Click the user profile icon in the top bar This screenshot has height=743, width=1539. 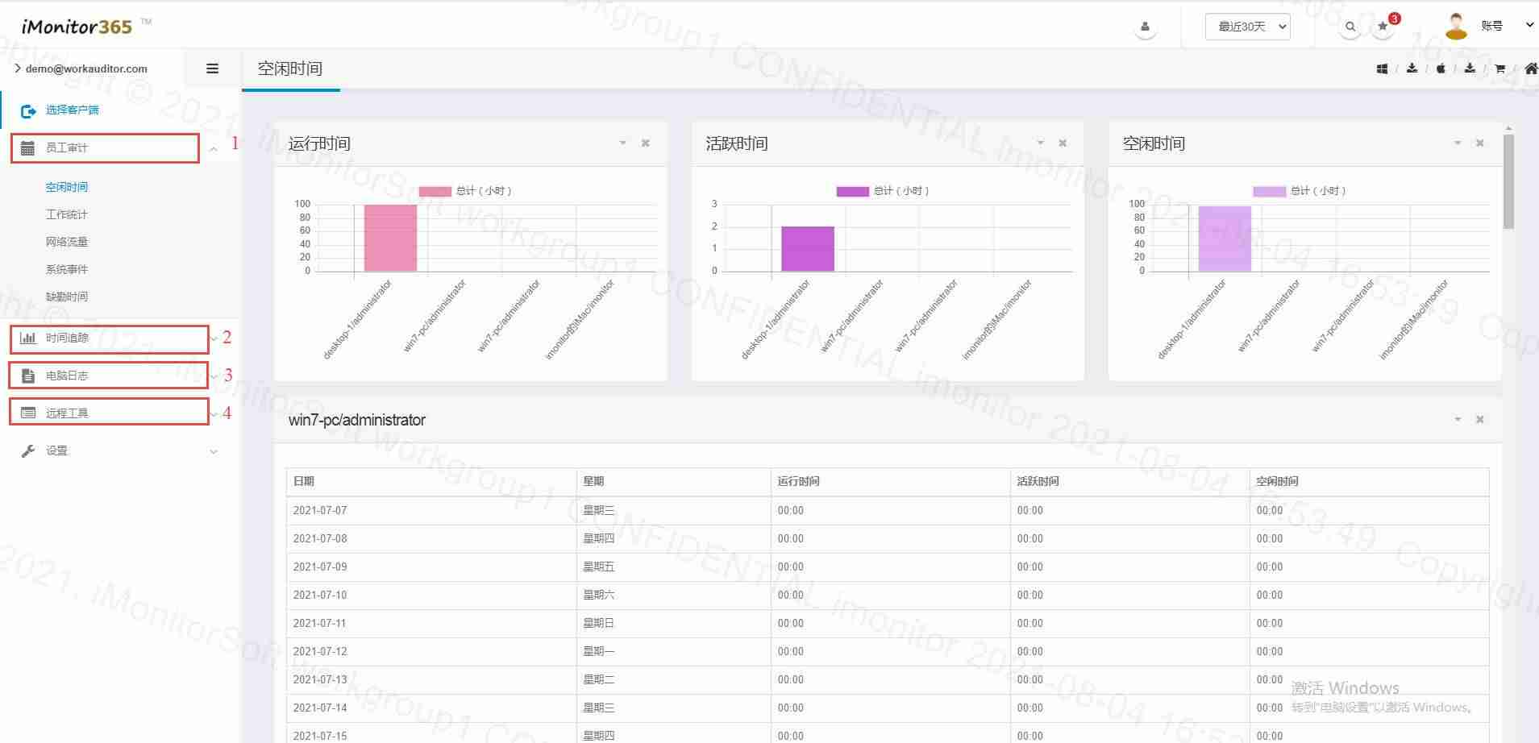[x=1145, y=27]
